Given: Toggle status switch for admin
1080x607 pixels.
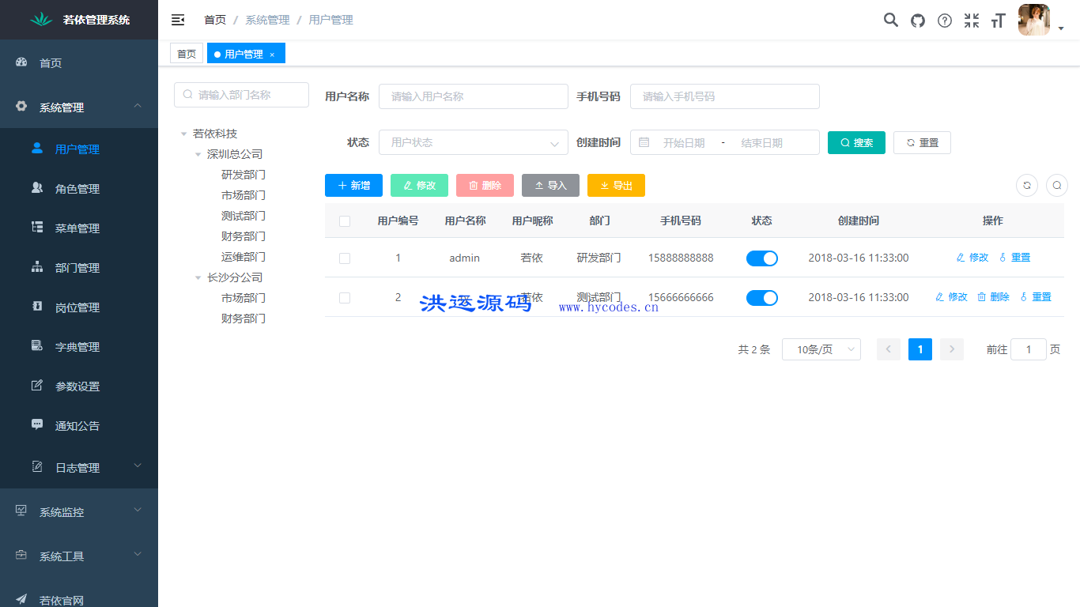Looking at the screenshot, I should pos(762,258).
